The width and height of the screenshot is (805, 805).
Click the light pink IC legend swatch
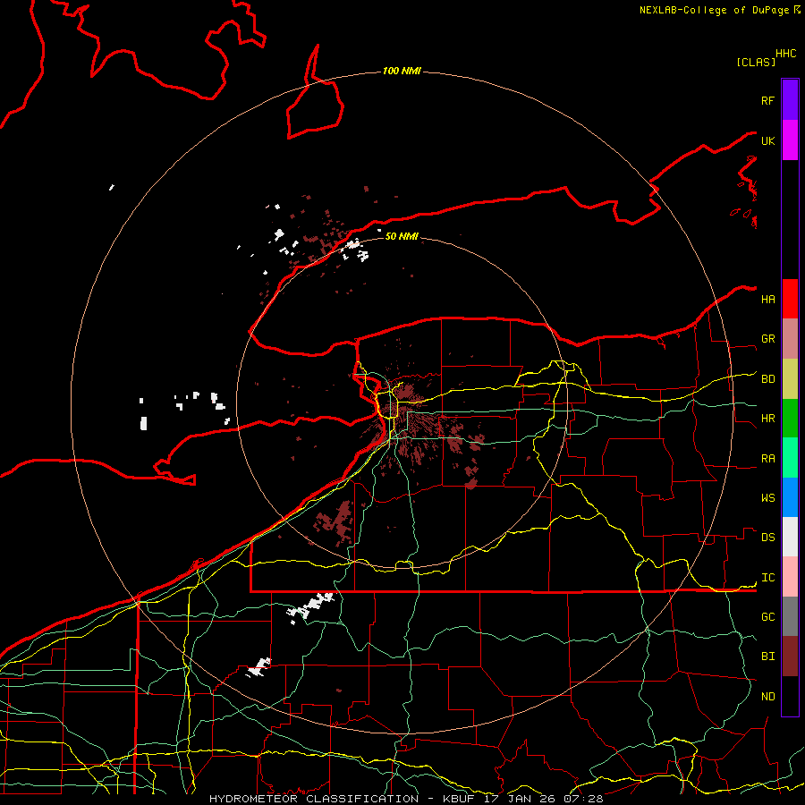[x=790, y=577]
